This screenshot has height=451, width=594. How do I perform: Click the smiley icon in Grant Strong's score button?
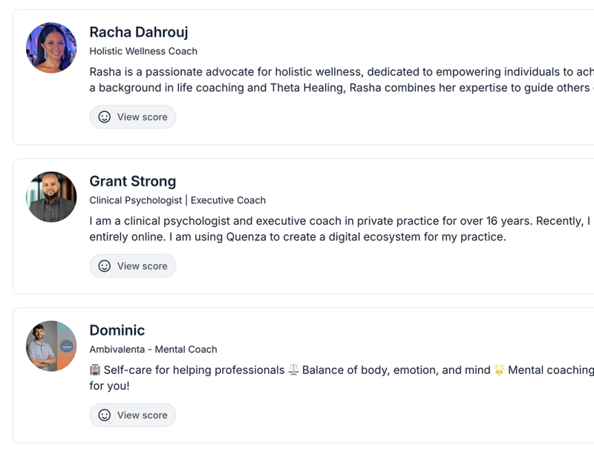(x=105, y=266)
